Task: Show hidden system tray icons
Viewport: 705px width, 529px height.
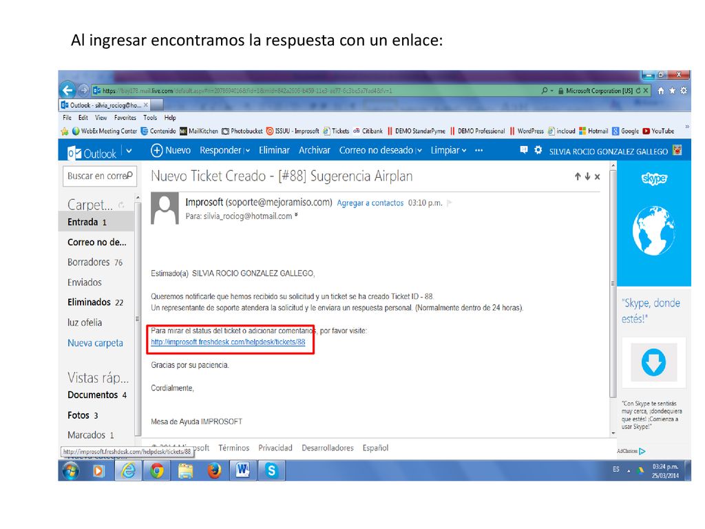Action: click(629, 471)
